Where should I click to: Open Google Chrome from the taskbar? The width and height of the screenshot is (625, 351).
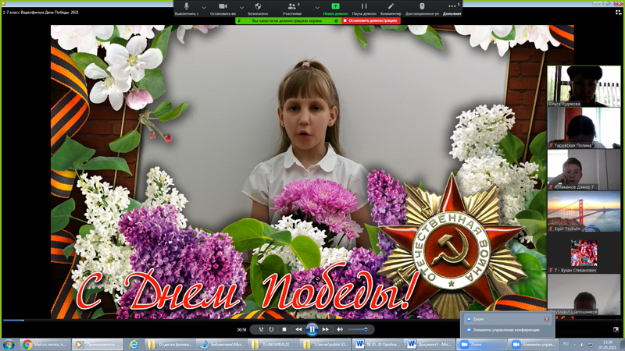27,344
